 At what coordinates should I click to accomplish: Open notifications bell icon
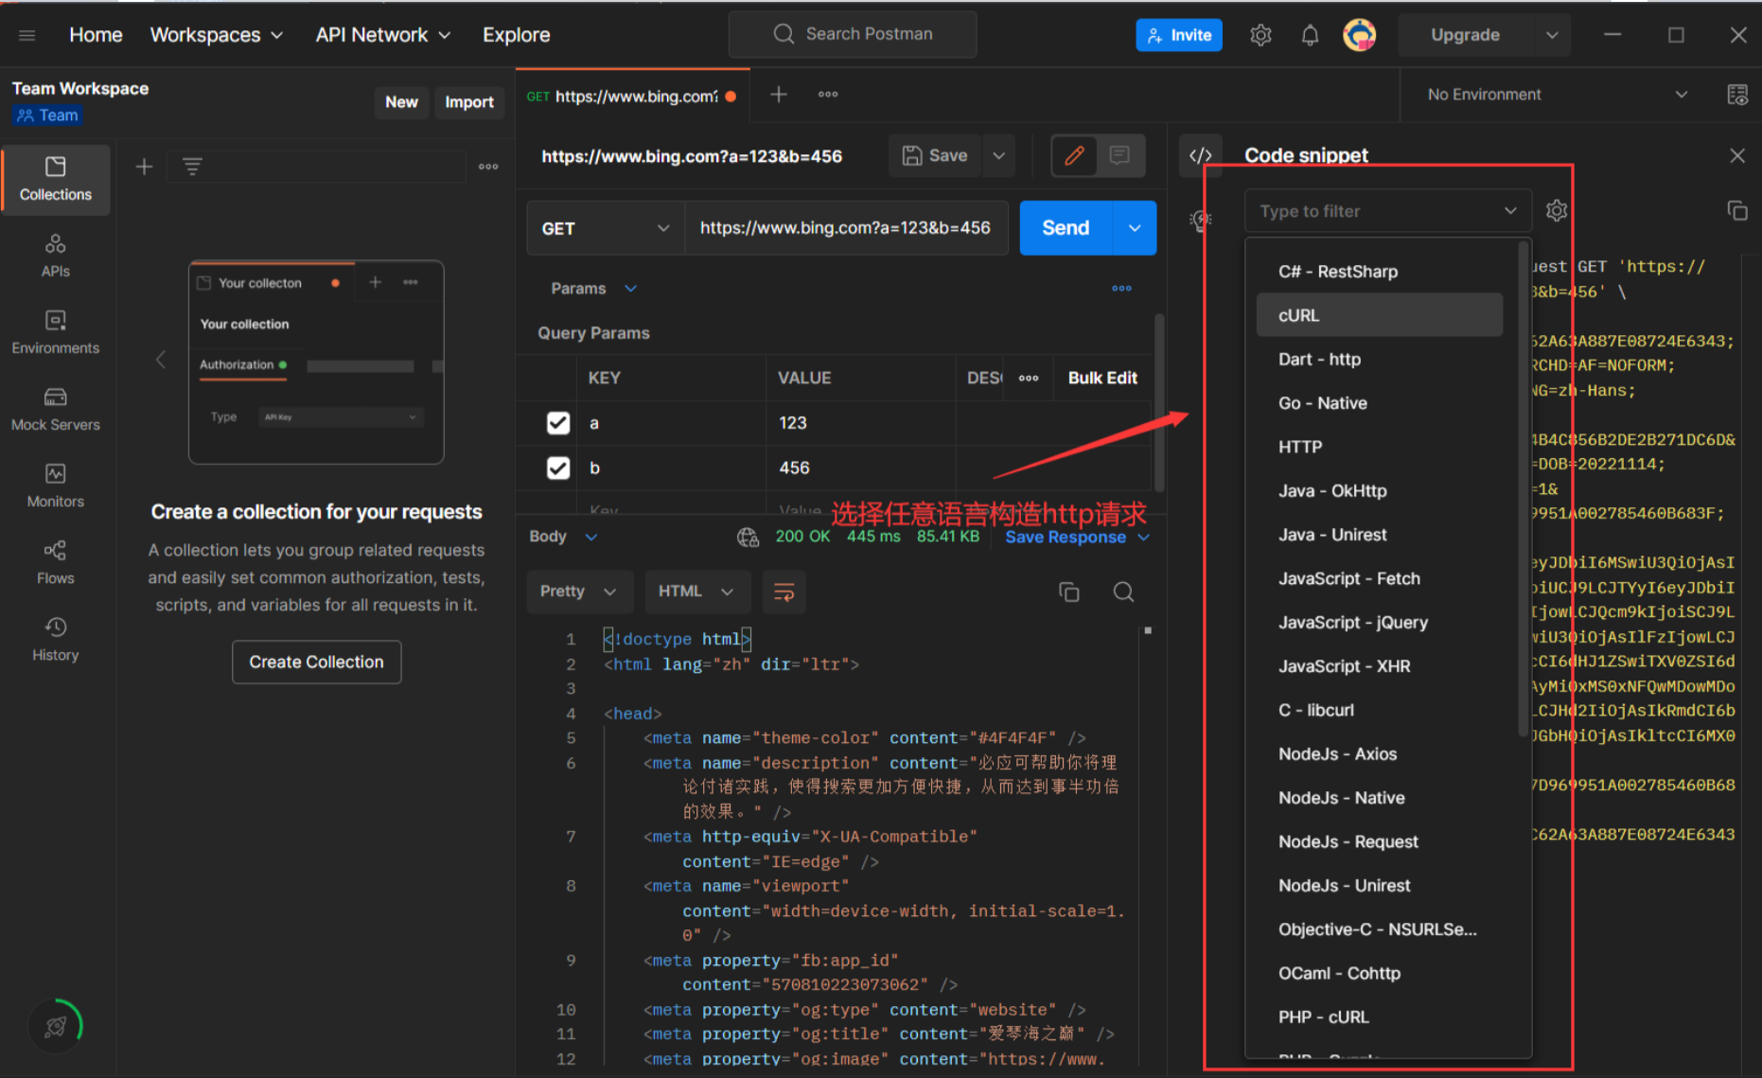coord(1310,35)
